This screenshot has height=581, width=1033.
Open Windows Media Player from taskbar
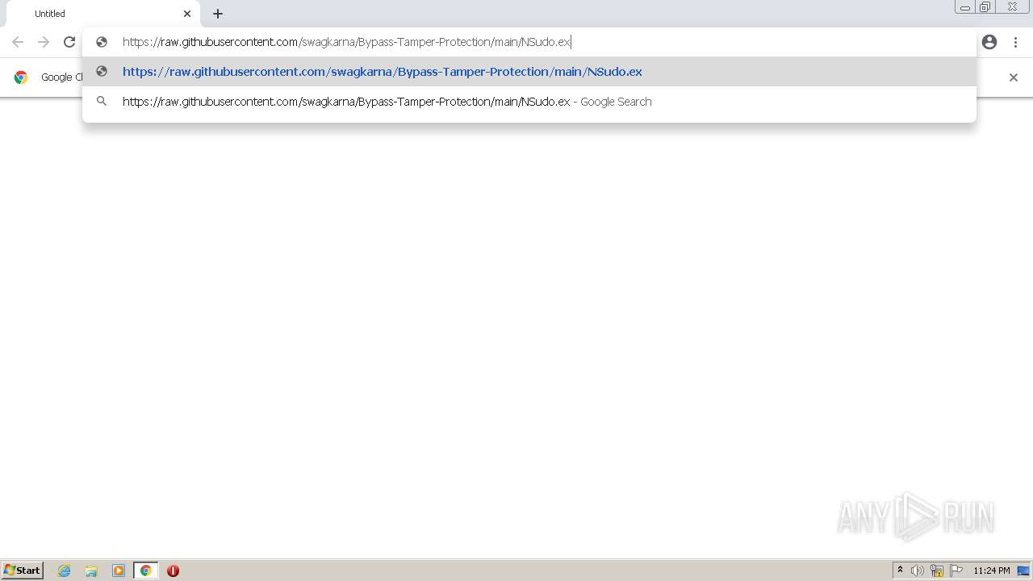119,571
